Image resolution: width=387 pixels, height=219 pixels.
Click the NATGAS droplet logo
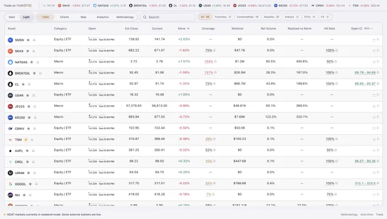[10, 62]
